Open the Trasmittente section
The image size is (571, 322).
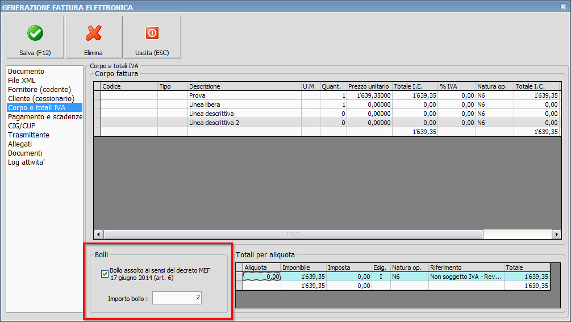click(x=29, y=135)
